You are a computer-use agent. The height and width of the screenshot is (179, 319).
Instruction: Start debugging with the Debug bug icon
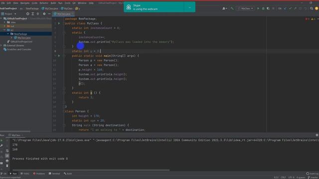point(263,8)
